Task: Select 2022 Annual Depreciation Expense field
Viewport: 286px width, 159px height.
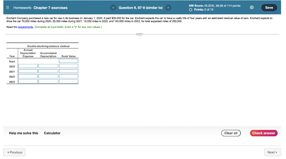Action: [x=28, y=76]
